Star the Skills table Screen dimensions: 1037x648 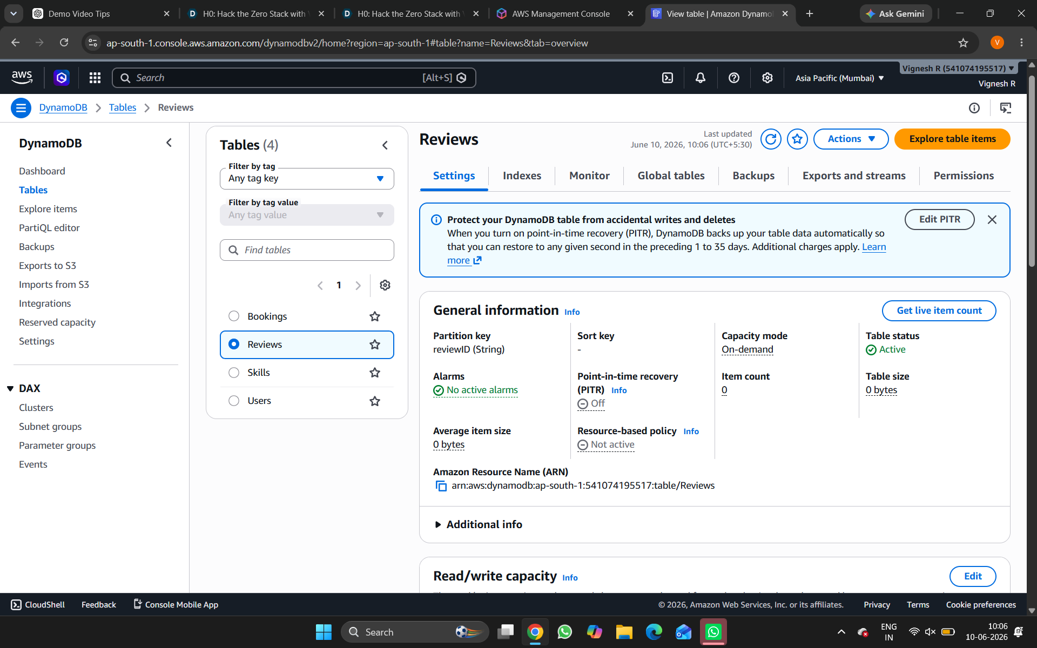pyautogui.click(x=375, y=373)
